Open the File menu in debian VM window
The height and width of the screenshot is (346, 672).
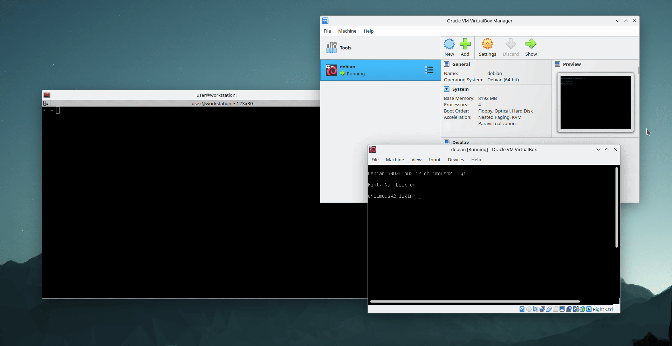pyautogui.click(x=375, y=160)
